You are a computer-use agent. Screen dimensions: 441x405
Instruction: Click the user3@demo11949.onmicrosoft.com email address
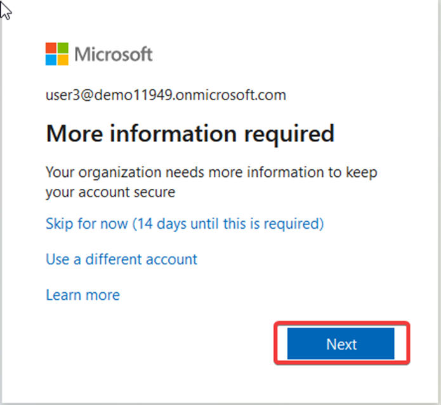pos(166,95)
